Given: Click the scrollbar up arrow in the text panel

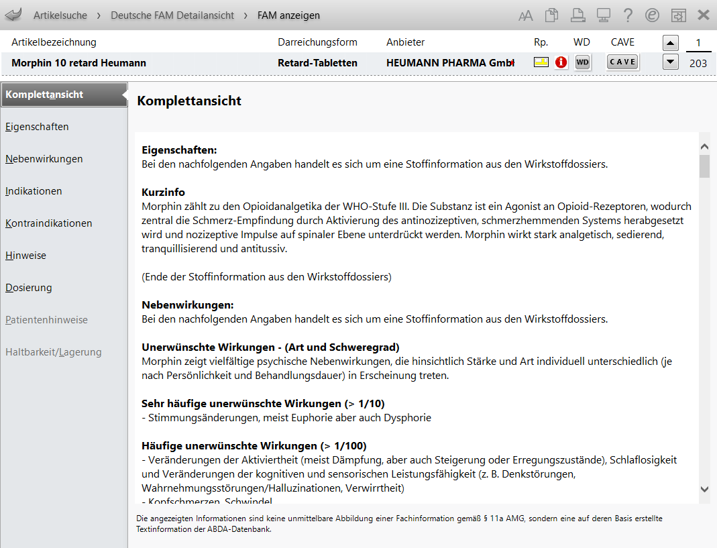Looking at the screenshot, I should click(704, 147).
